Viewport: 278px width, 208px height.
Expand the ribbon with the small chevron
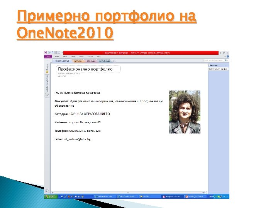(x=225, y=56)
